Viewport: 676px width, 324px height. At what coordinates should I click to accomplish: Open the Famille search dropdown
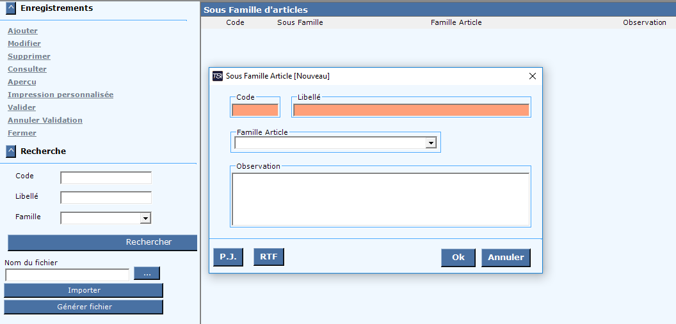click(x=146, y=219)
